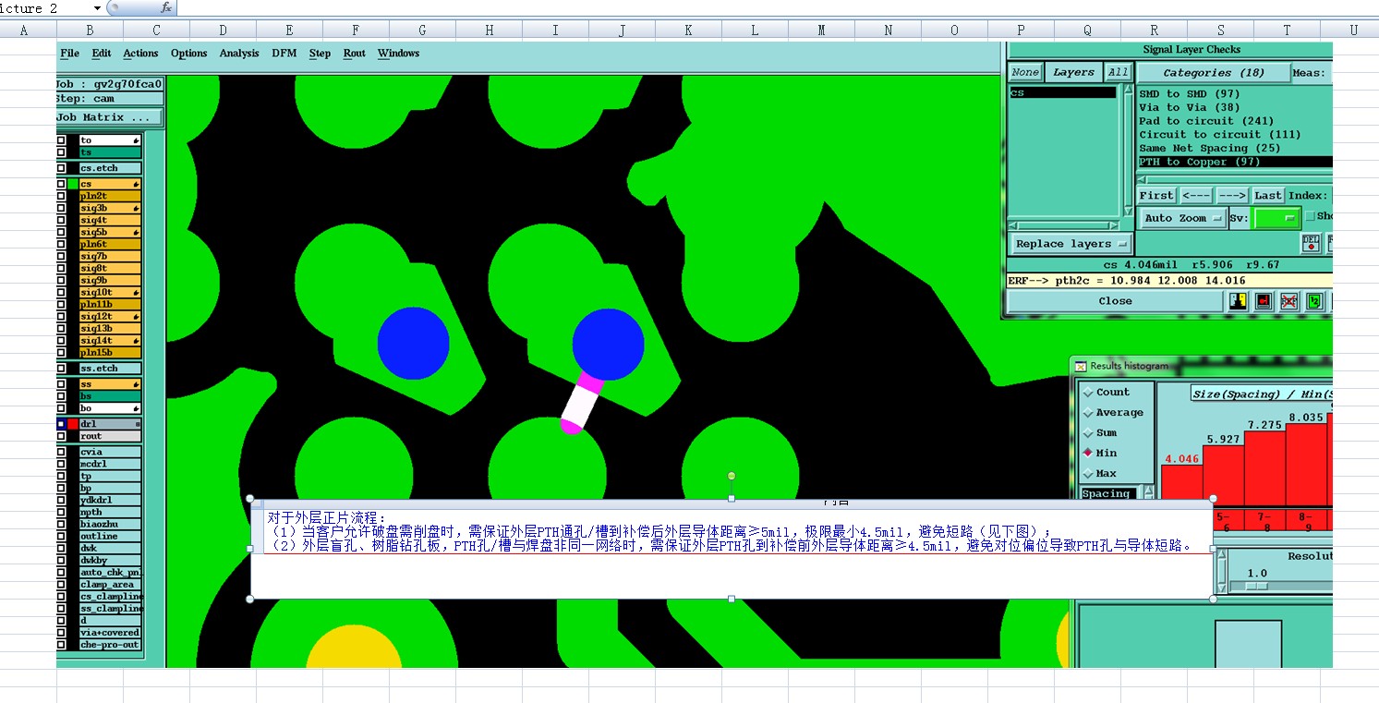
Task: Toggle the checkbox for the ts layer
Action: tap(61, 152)
